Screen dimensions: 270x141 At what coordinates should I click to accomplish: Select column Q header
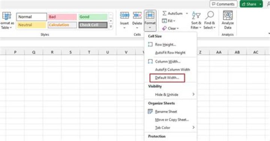tap(34, 52)
